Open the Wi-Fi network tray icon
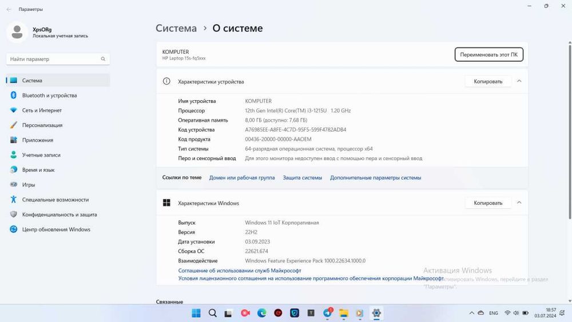 point(507,313)
